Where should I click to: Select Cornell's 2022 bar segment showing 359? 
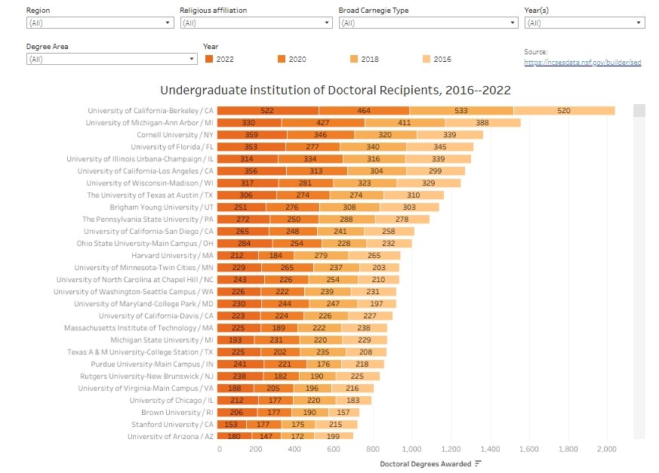coord(251,135)
